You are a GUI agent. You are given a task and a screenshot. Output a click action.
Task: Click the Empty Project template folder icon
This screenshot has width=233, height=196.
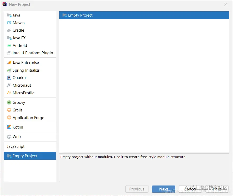coord(65,15)
